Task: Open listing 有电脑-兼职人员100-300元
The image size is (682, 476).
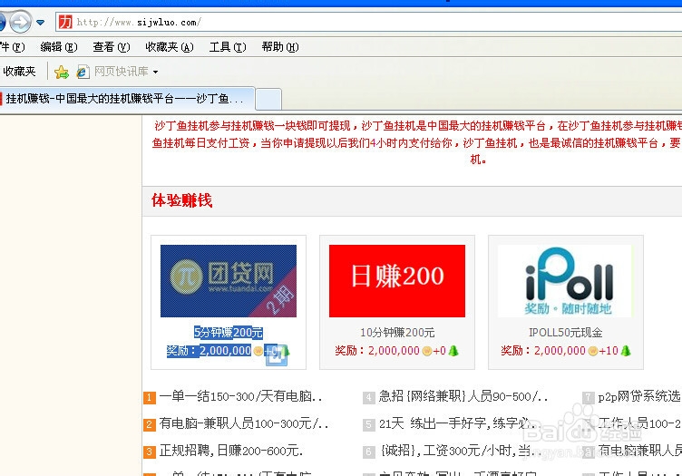Action: [244, 423]
